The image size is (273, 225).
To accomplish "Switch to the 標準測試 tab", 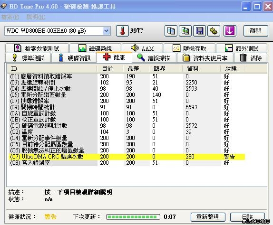I will pyautogui.click(x=28, y=58).
